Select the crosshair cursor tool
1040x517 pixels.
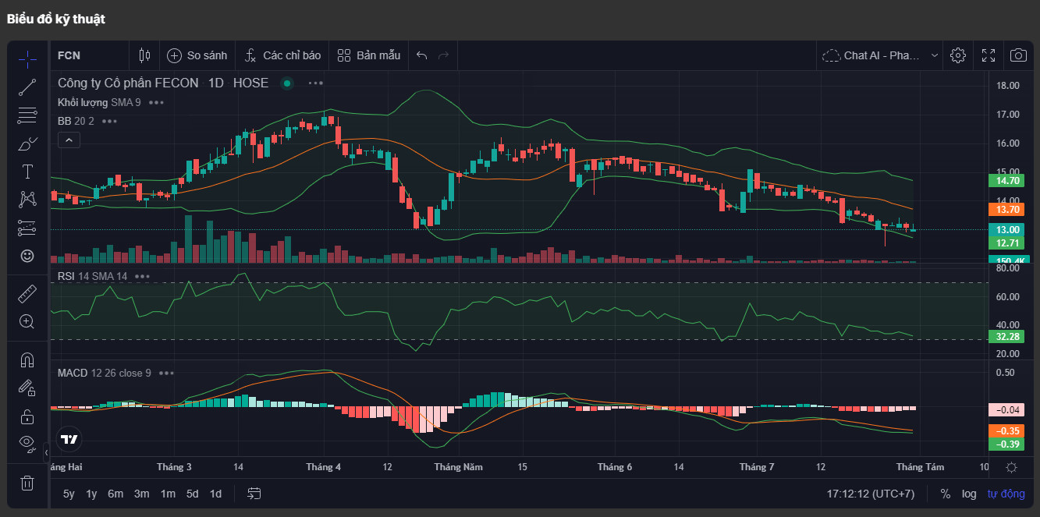click(x=27, y=58)
